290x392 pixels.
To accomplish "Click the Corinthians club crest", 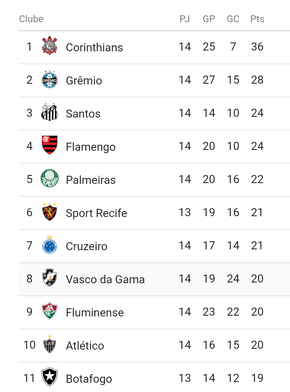I will pyautogui.click(x=50, y=46).
